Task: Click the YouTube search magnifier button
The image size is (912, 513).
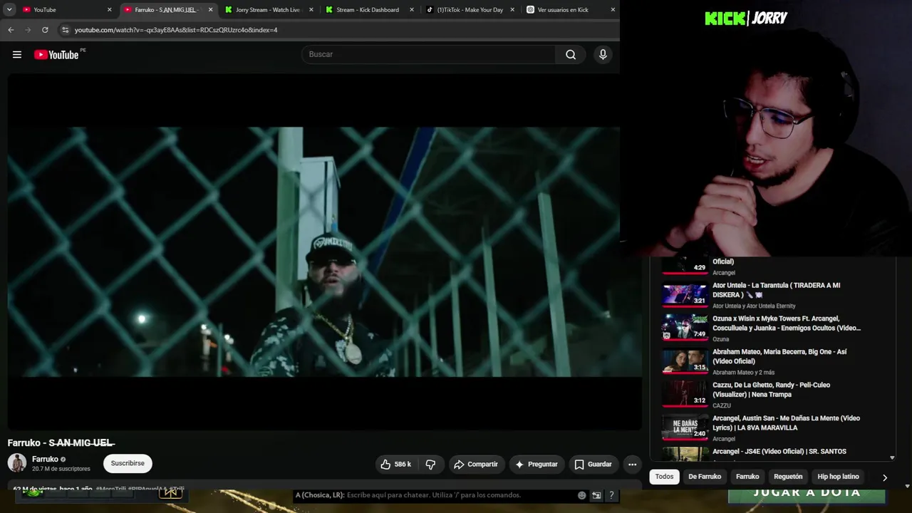Action: pos(571,54)
